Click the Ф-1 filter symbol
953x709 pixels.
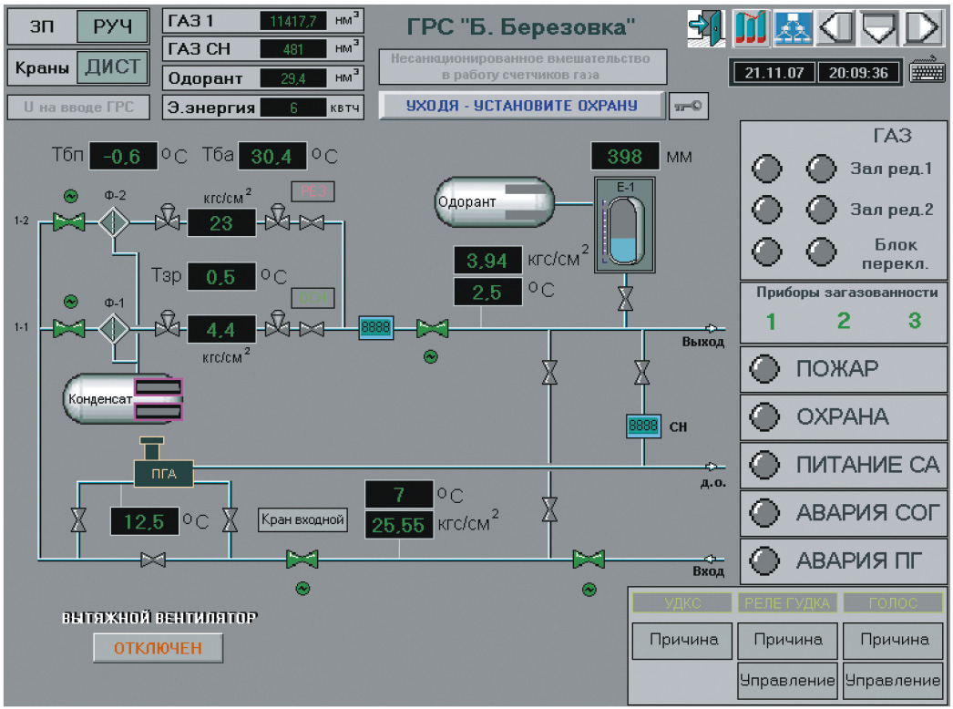pyautogui.click(x=114, y=328)
